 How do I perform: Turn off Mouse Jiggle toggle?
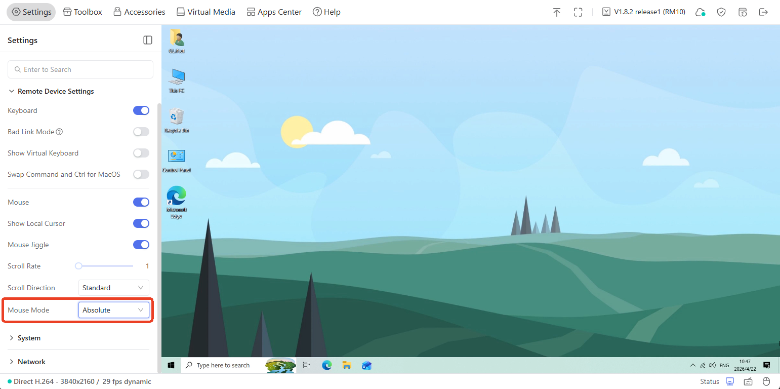(x=141, y=245)
